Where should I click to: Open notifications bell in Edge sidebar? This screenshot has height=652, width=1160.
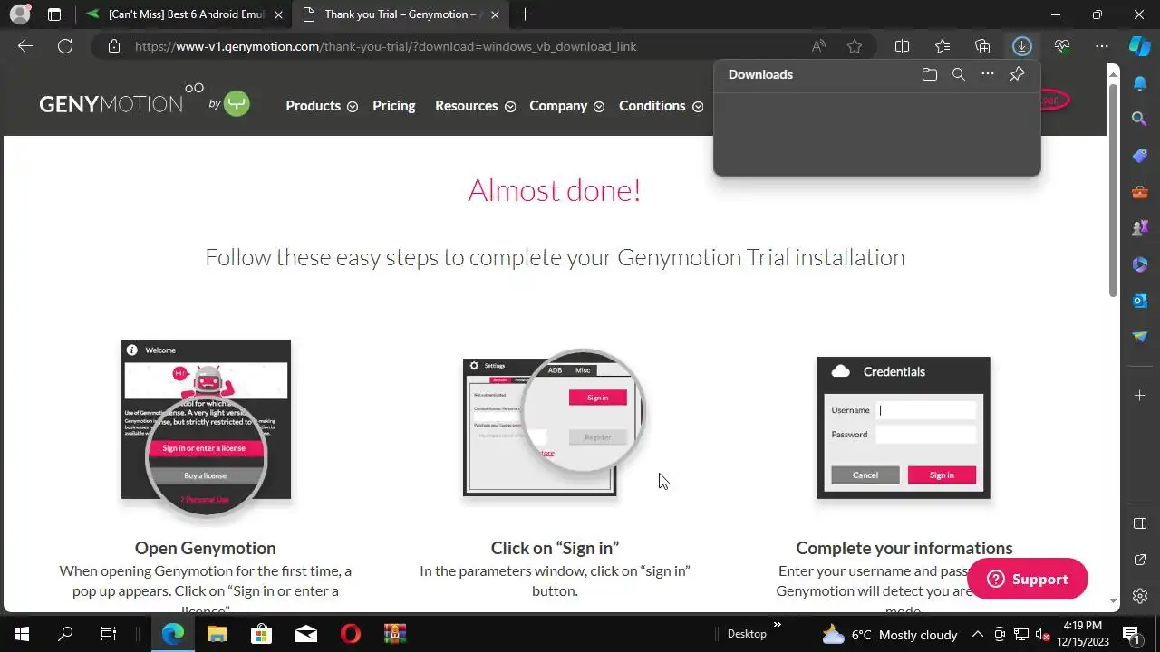click(x=1140, y=83)
